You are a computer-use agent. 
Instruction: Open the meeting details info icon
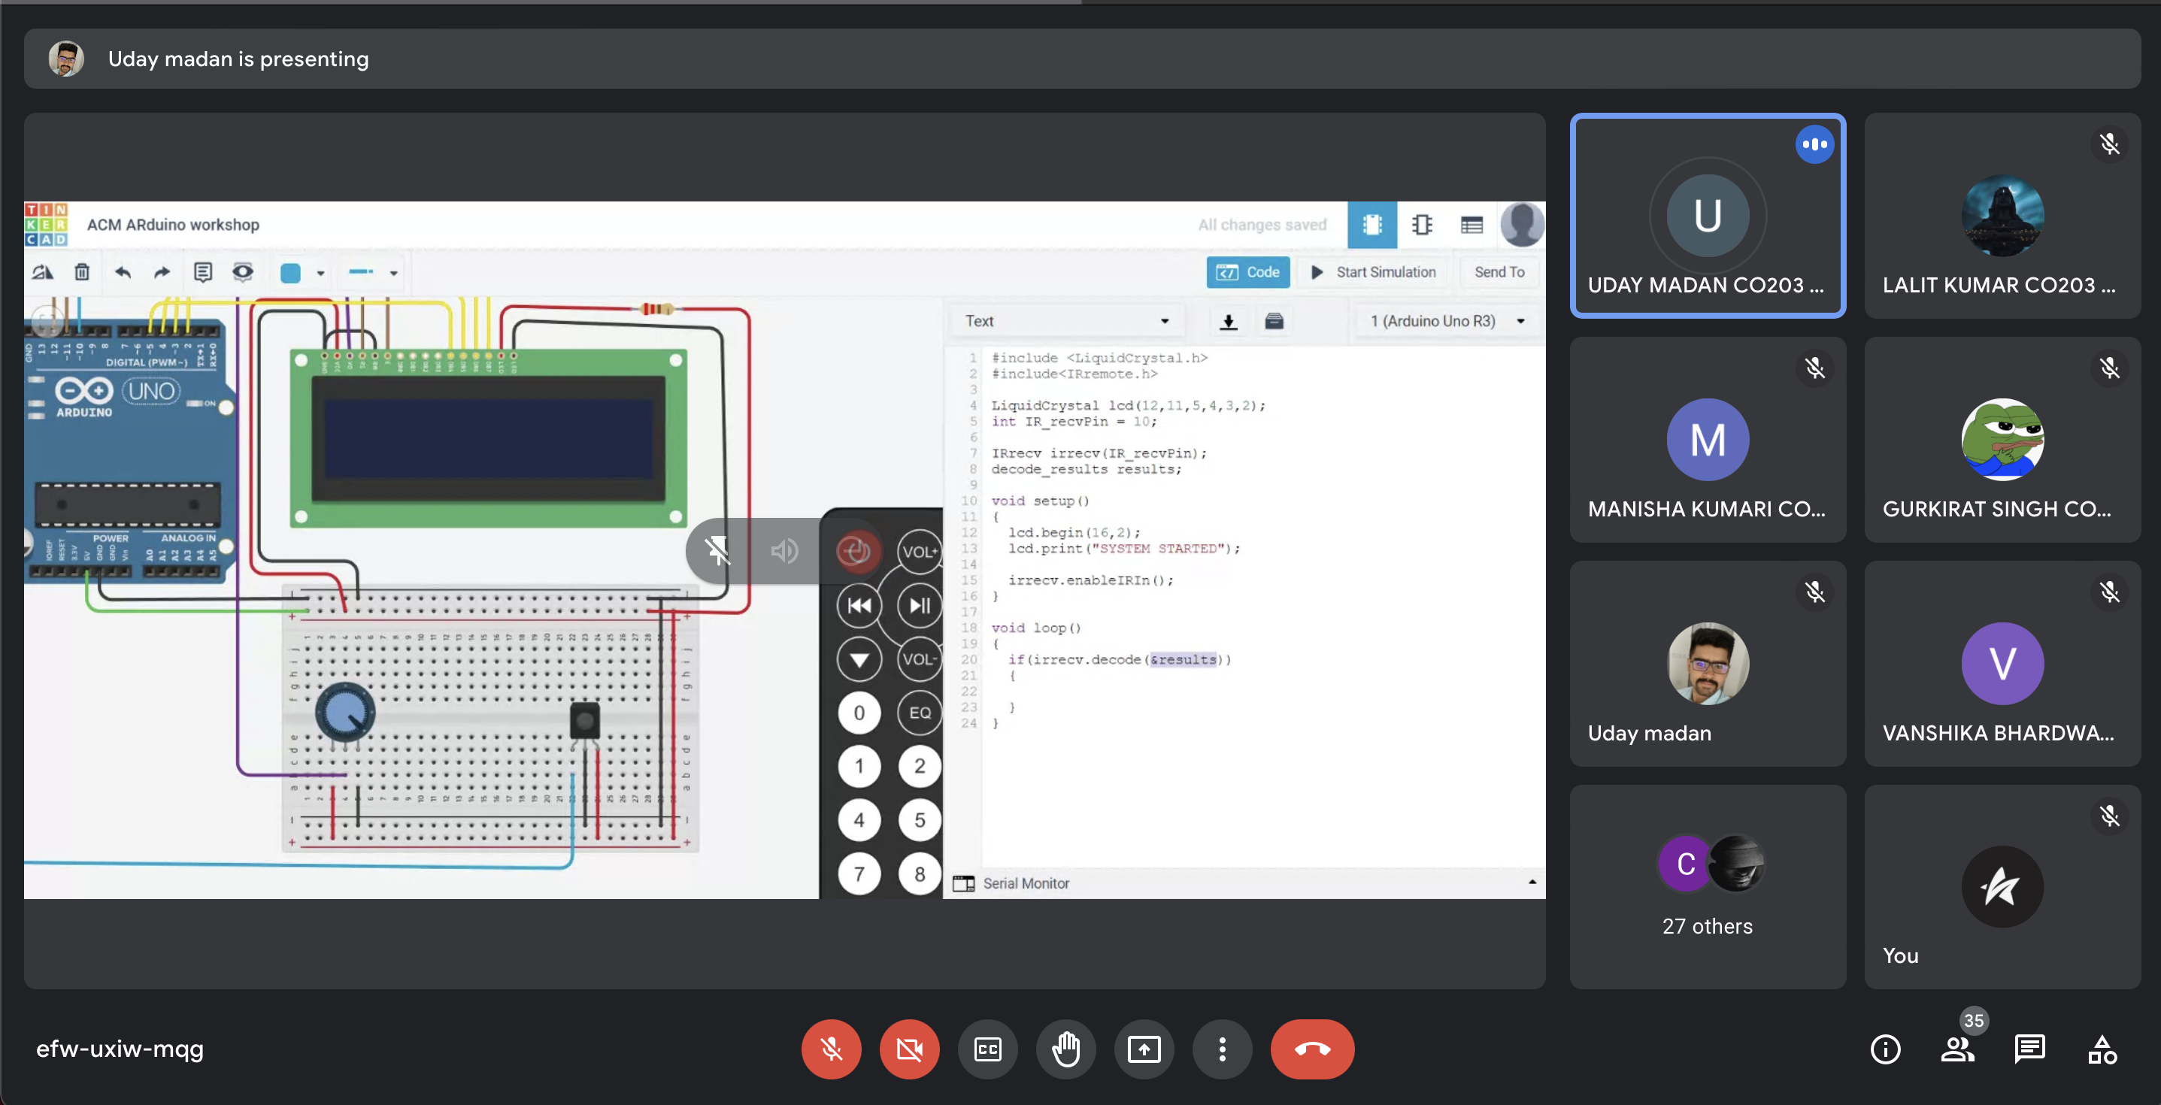pos(1885,1049)
